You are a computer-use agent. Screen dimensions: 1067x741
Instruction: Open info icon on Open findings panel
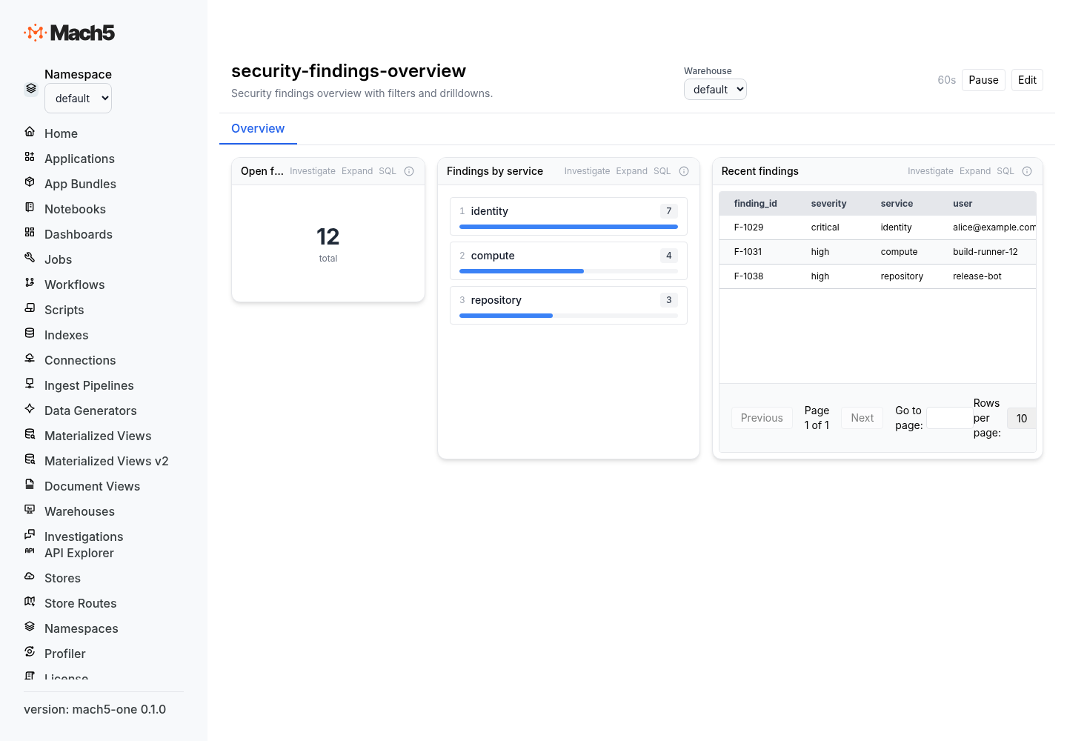(x=409, y=171)
